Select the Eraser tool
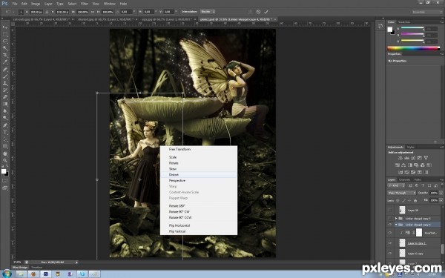This screenshot has width=445, height=278. coord(5,97)
